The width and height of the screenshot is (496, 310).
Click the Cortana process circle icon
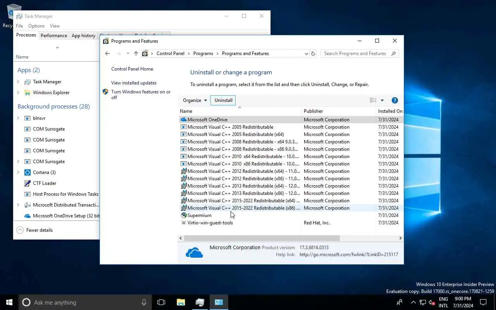pos(28,172)
